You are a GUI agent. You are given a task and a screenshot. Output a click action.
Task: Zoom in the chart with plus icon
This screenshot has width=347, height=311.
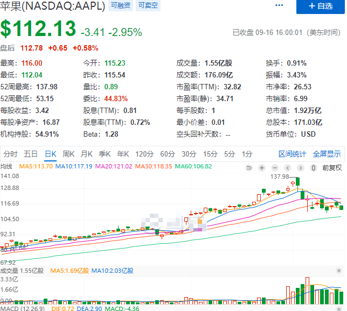click(x=262, y=168)
